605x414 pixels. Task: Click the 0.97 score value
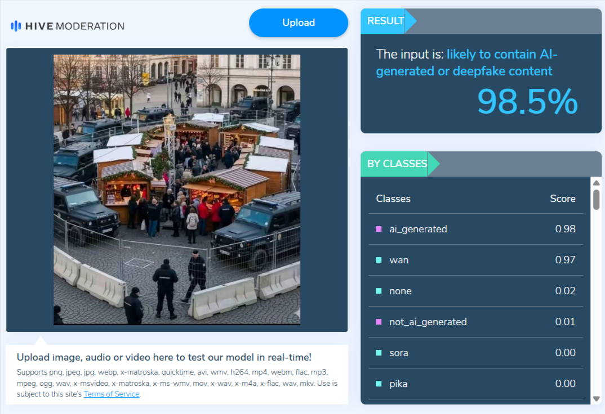tap(565, 260)
